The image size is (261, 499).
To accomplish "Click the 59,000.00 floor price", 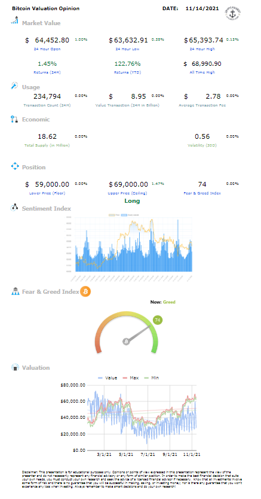I will [x=52, y=184].
